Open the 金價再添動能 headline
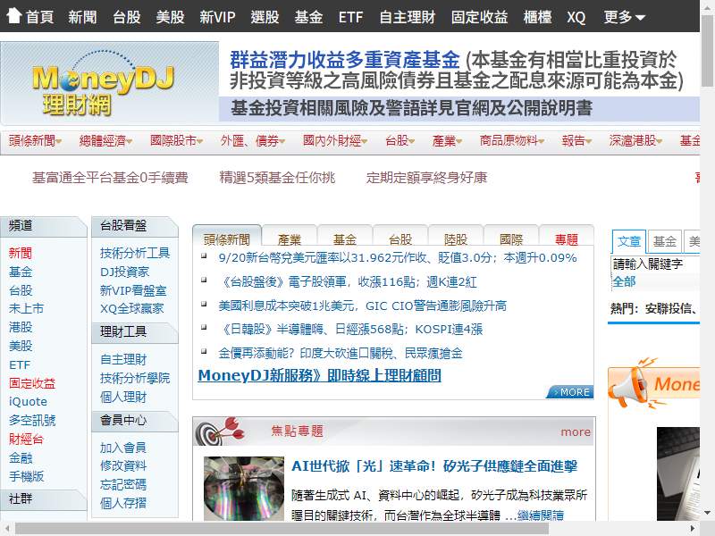This screenshot has width=715, height=536. click(x=341, y=353)
